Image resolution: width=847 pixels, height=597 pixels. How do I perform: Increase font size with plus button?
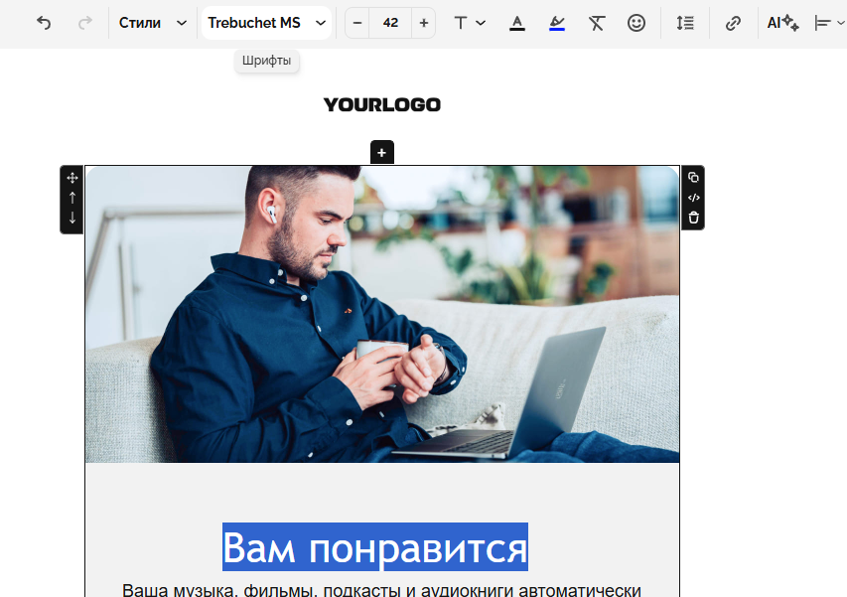pyautogui.click(x=424, y=23)
